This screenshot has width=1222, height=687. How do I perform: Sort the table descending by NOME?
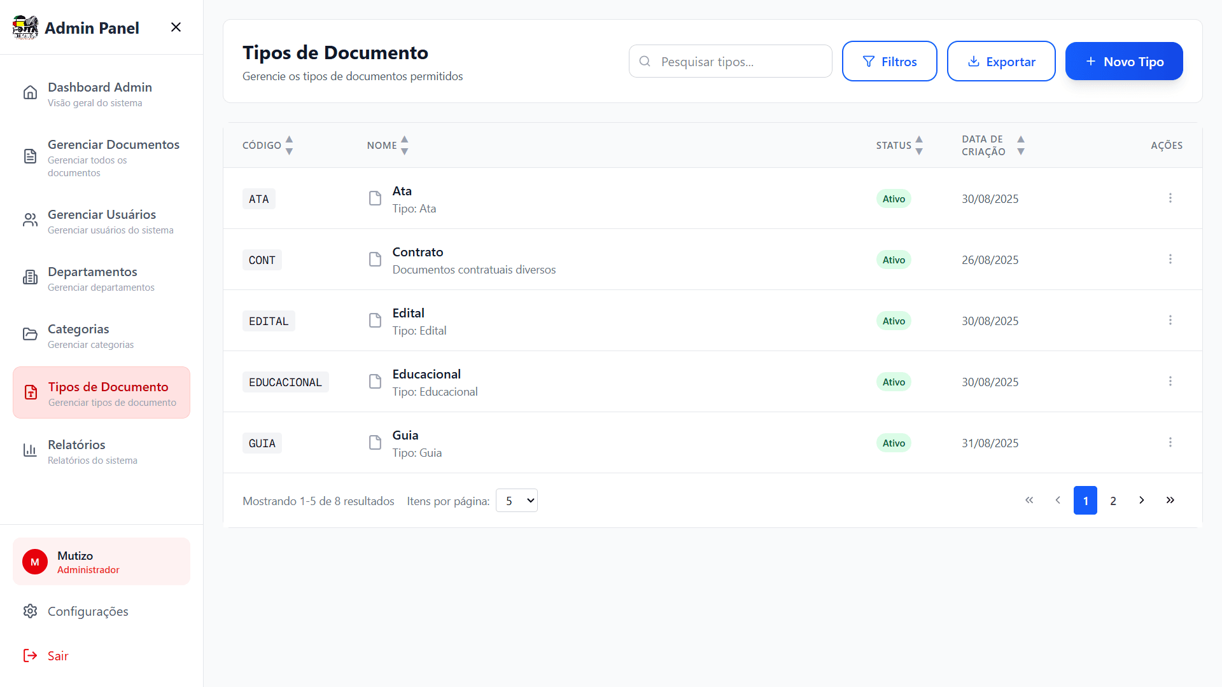[405, 151]
